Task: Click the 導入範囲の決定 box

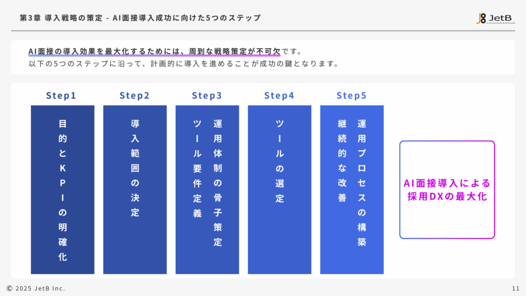Action: (x=135, y=190)
